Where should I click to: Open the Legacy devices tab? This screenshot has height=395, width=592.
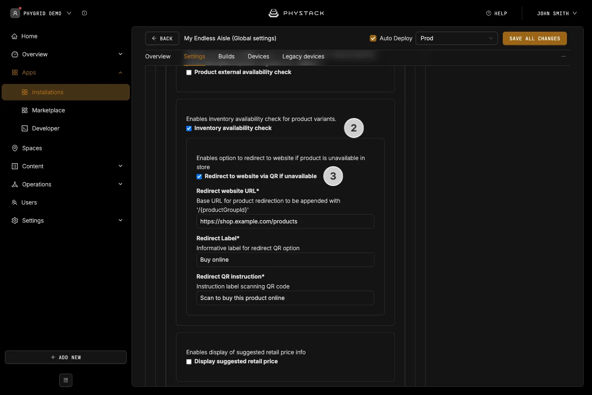(x=303, y=56)
